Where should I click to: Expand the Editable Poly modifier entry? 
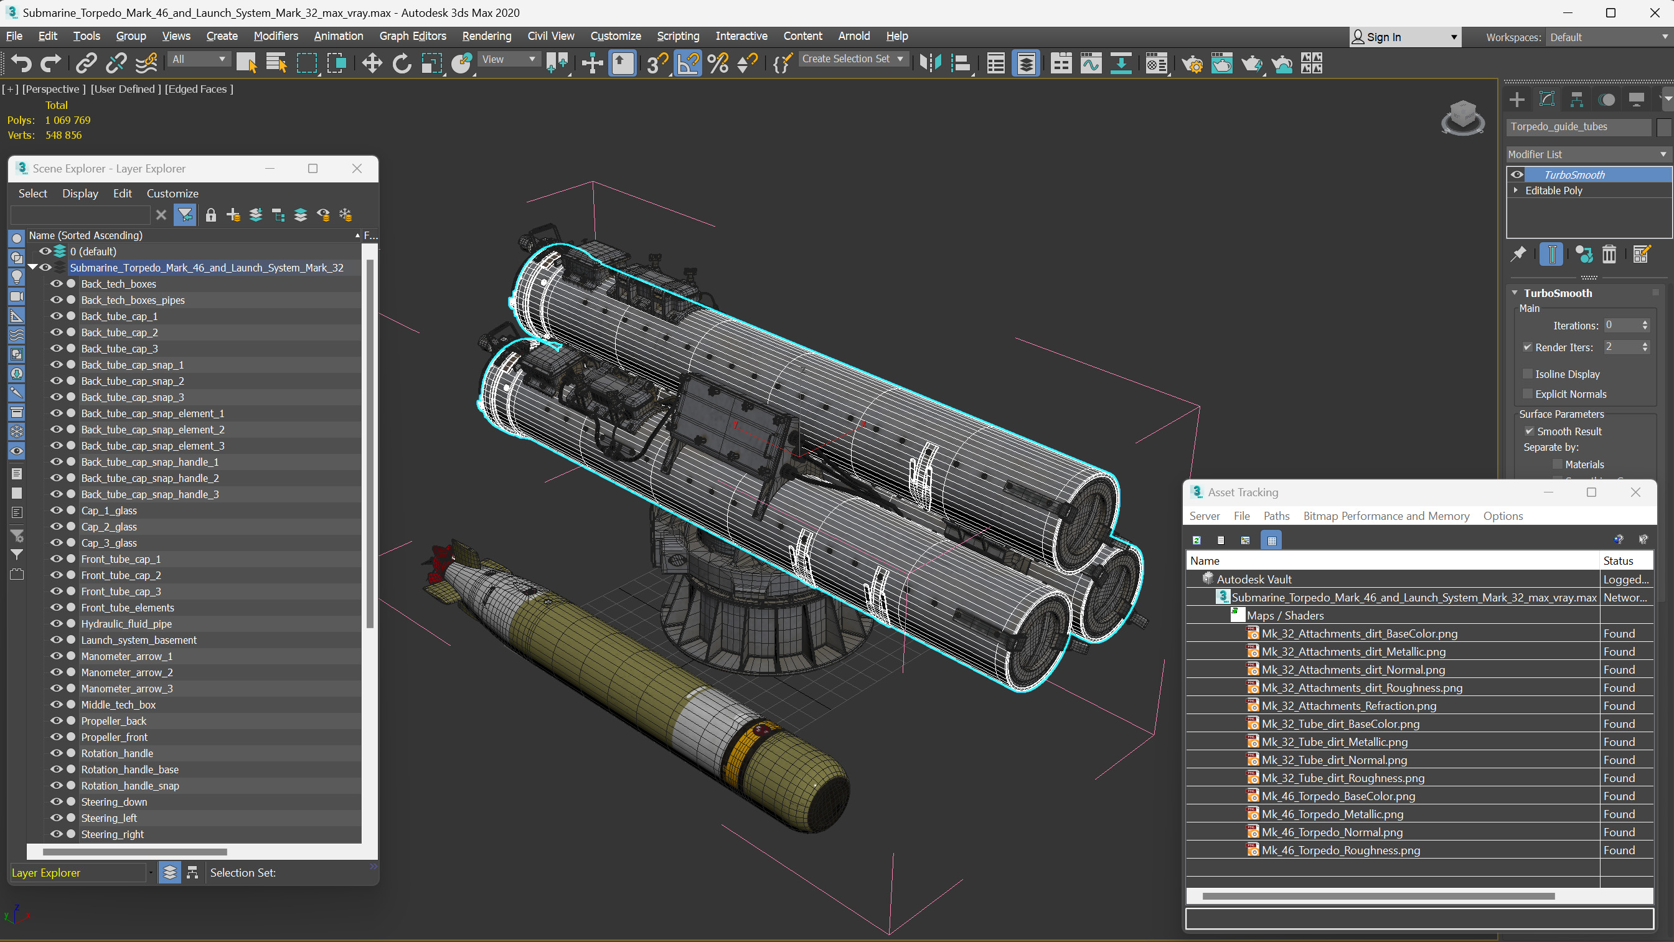click(1516, 191)
